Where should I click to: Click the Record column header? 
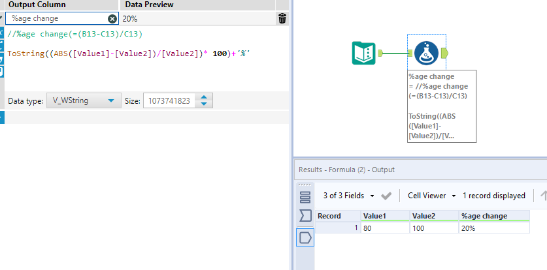click(x=338, y=216)
